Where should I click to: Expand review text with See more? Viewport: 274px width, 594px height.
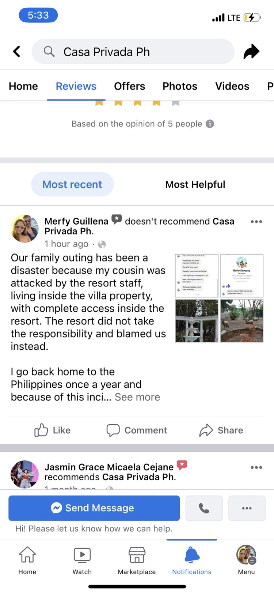tap(137, 397)
